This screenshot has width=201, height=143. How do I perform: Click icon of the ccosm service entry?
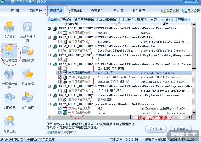pyautogui.click(x=65, y=113)
